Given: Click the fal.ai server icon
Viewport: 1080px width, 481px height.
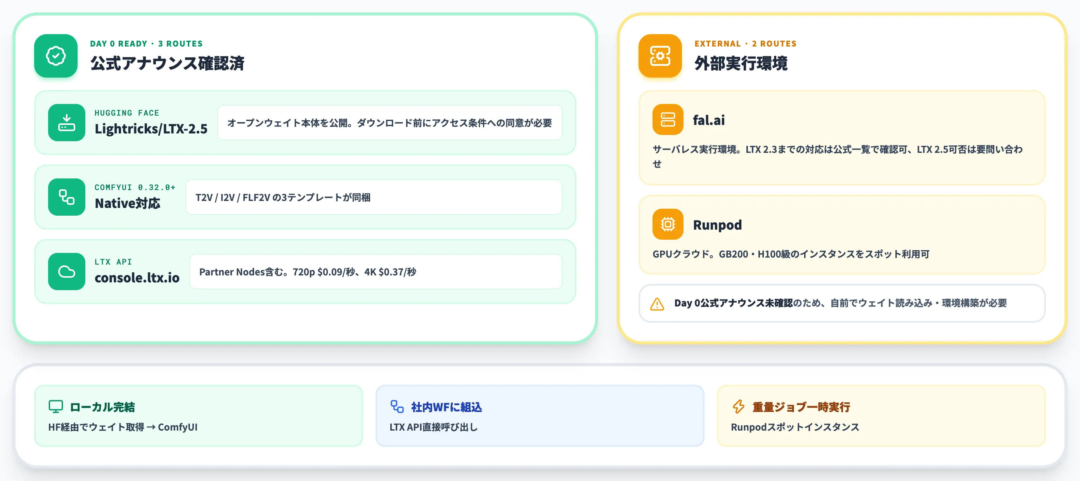Looking at the screenshot, I should [668, 119].
